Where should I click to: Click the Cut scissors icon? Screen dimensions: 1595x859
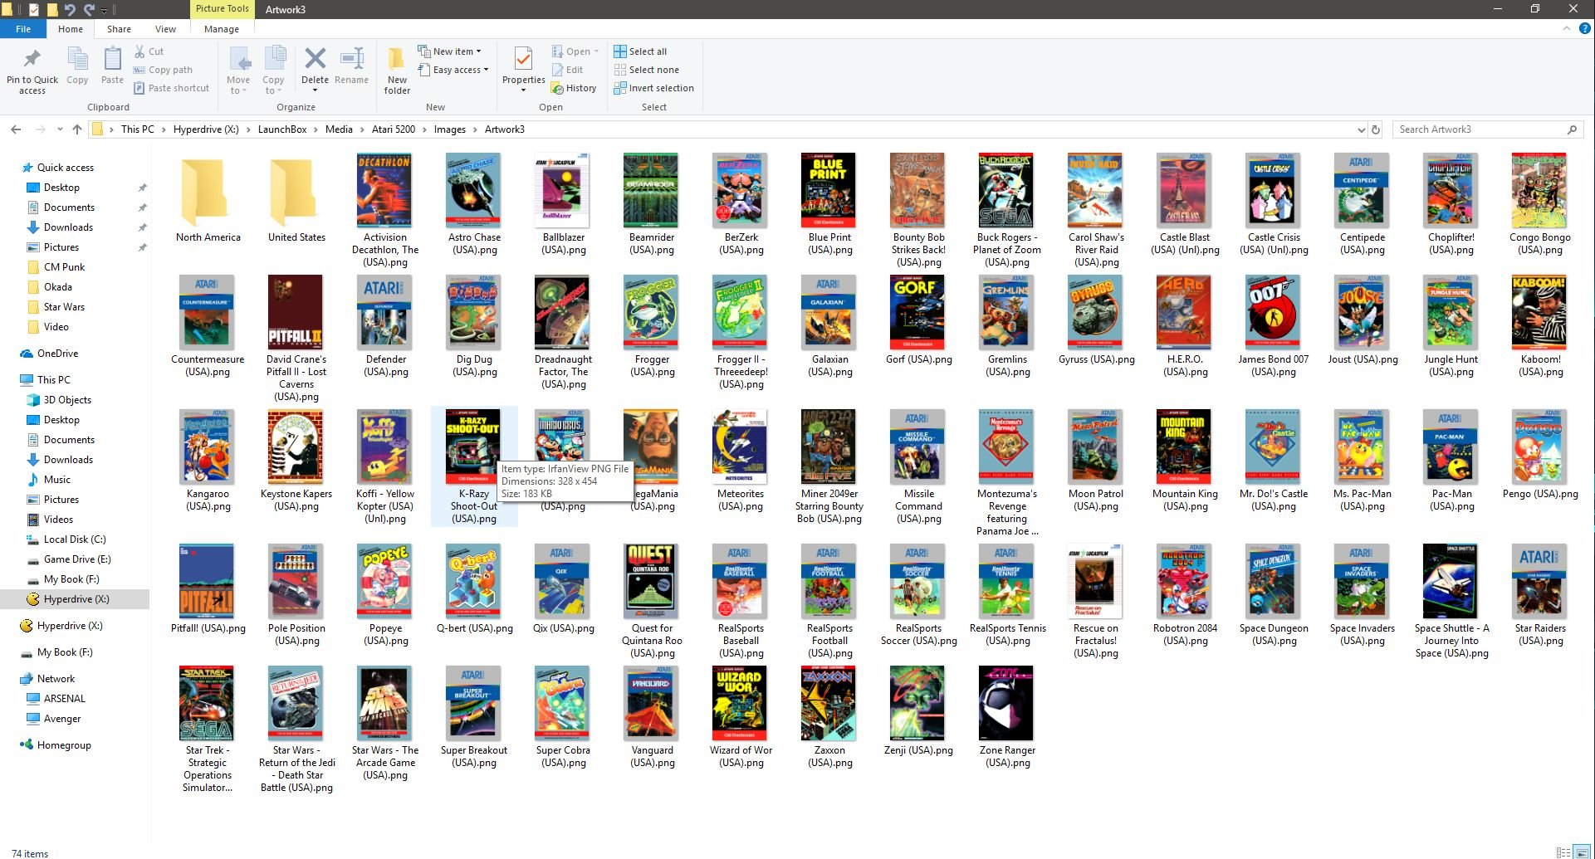[140, 51]
